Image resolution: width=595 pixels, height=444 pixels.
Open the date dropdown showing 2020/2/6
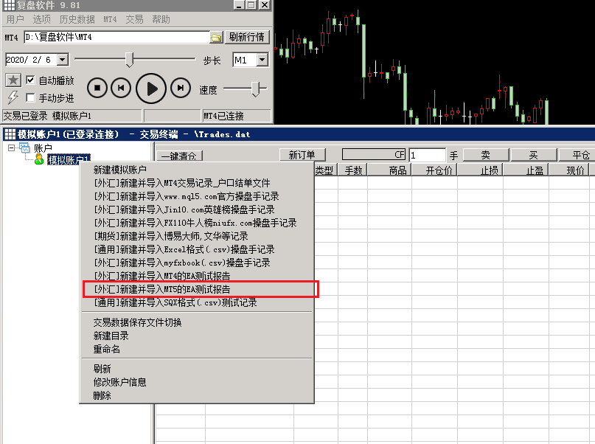[x=62, y=60]
